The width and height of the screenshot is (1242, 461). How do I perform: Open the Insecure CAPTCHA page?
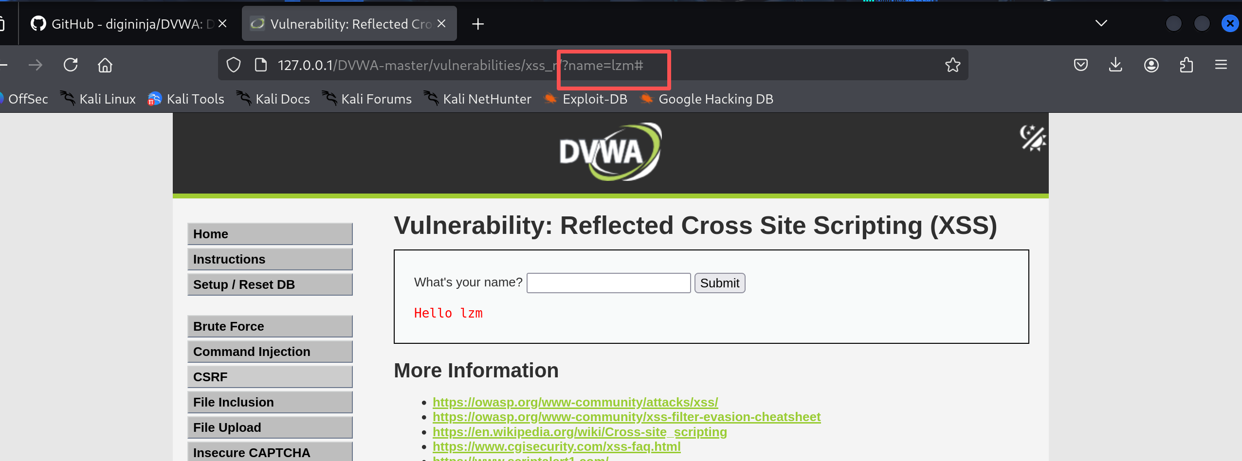click(270, 452)
